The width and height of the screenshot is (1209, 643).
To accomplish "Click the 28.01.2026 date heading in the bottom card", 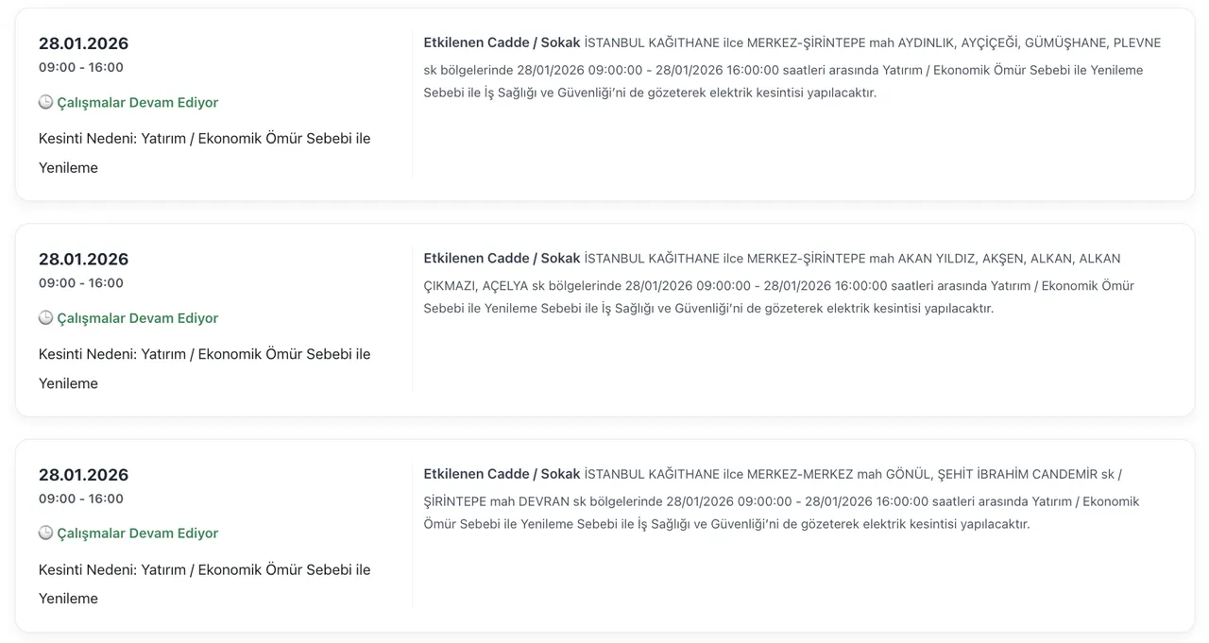I will [83, 475].
